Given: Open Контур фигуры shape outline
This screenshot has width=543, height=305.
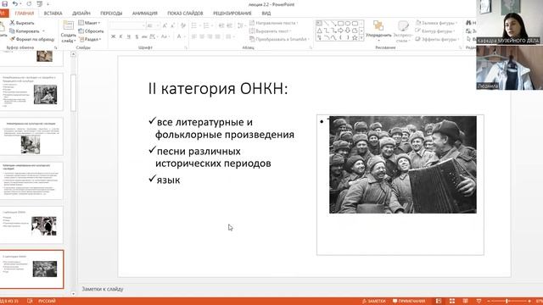Looking at the screenshot, I should coord(435,31).
